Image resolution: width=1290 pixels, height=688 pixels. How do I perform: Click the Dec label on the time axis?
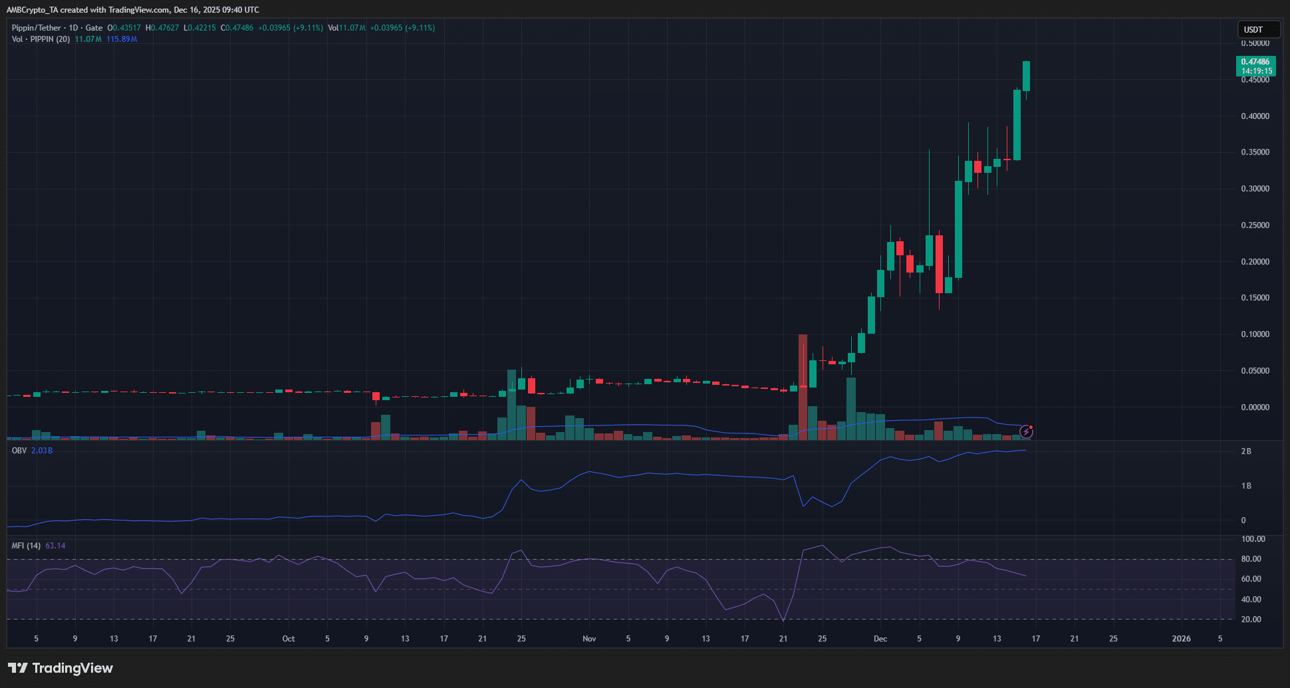880,639
